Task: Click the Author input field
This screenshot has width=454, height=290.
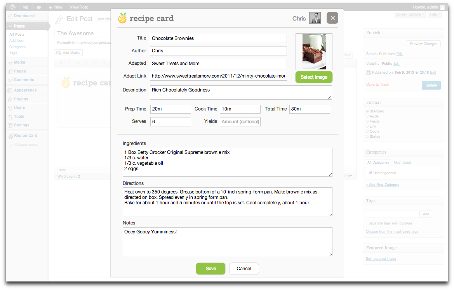Action: click(218, 51)
